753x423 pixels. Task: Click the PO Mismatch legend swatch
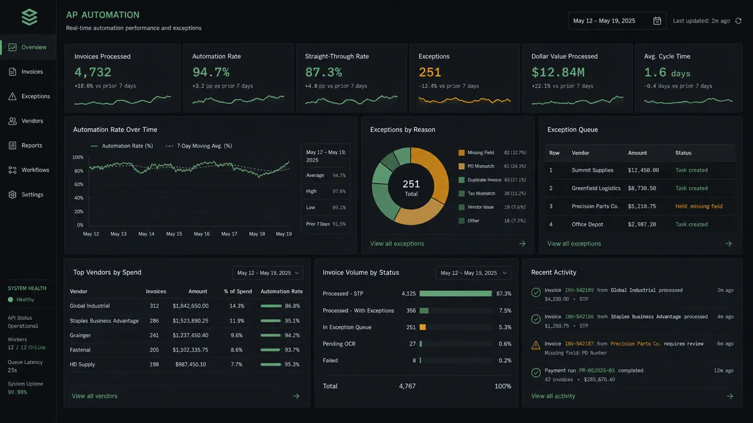coord(462,166)
